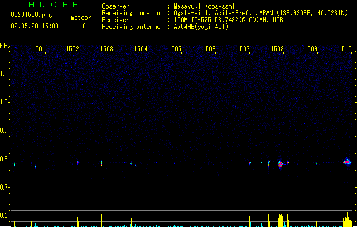358x227 pixels.
Task: Click the 1.1 kHz frequency label
Action: coord(5,74)
